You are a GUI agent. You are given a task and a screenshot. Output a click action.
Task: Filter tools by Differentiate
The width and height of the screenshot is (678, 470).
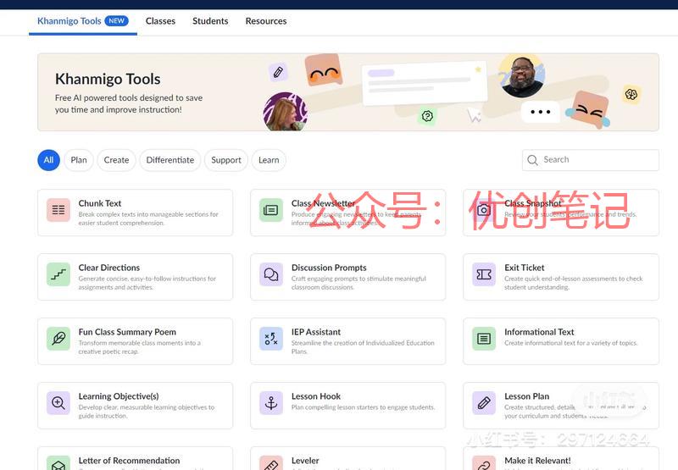point(170,160)
